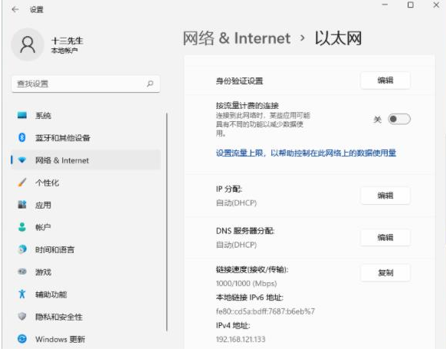Click the 网络 & Internet wifi icon

click(x=22, y=160)
